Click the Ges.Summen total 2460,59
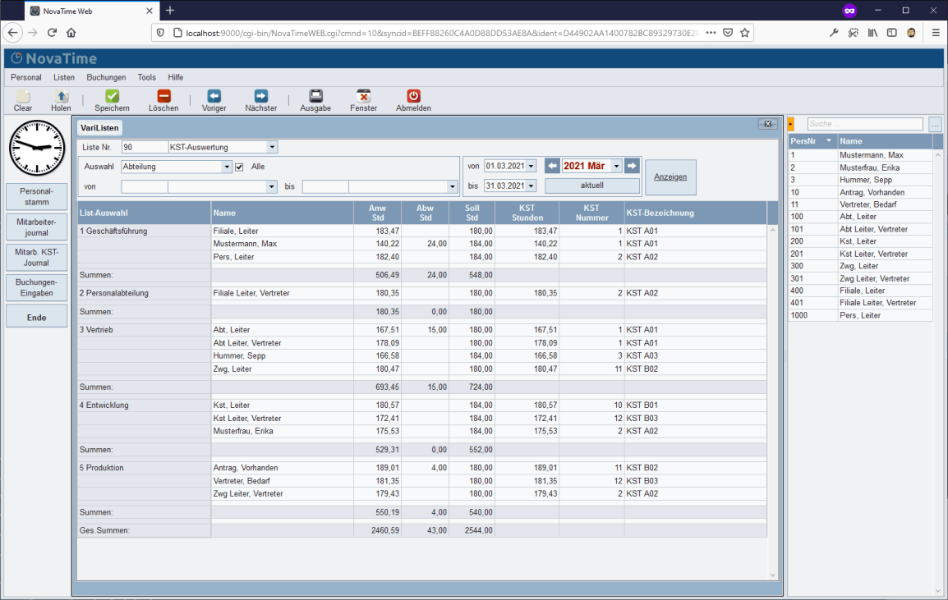The image size is (948, 600). tap(385, 530)
